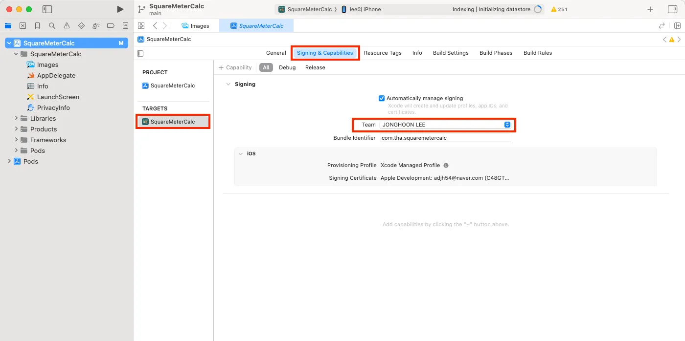Expand the Frameworks folder
The width and height of the screenshot is (685, 341).
(16, 140)
